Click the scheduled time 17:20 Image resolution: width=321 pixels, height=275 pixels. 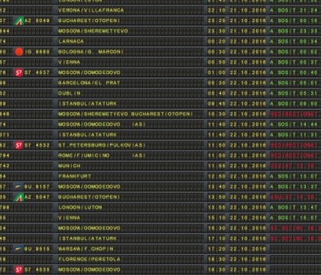click(216, 249)
